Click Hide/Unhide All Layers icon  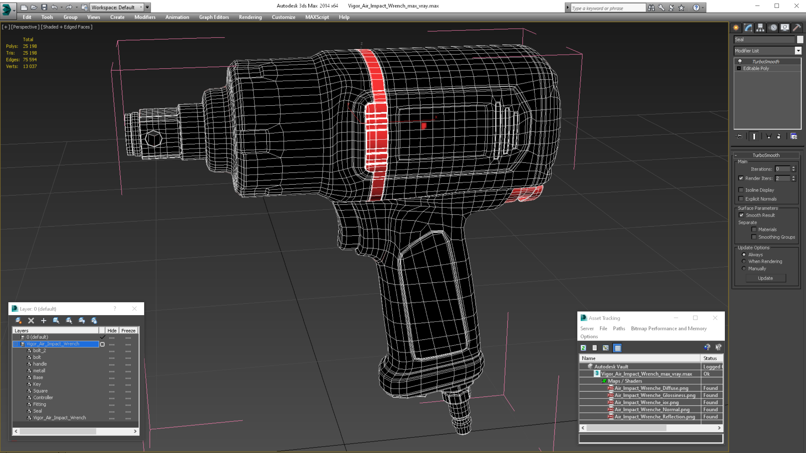[82, 320]
